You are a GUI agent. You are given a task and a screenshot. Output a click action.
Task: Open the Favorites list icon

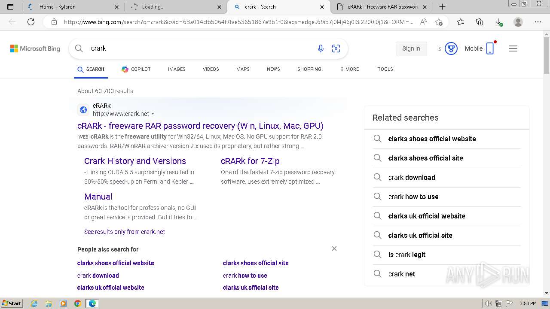[x=461, y=22]
